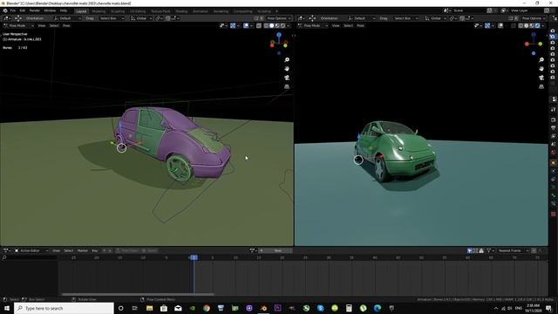The height and width of the screenshot is (314, 558).
Task: Open File Explorer from taskbar
Action: tap(149, 308)
